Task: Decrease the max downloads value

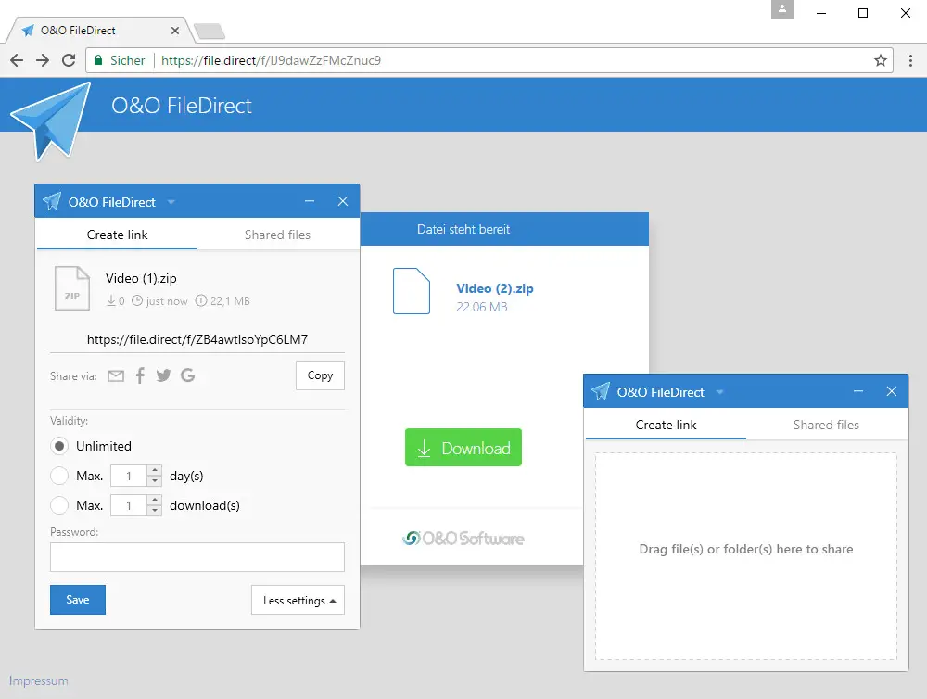Action: 154,511
